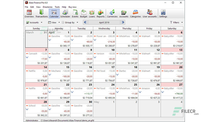The image size is (210, 122).
Task: Expand transactions on April 15
Action: 50,75
